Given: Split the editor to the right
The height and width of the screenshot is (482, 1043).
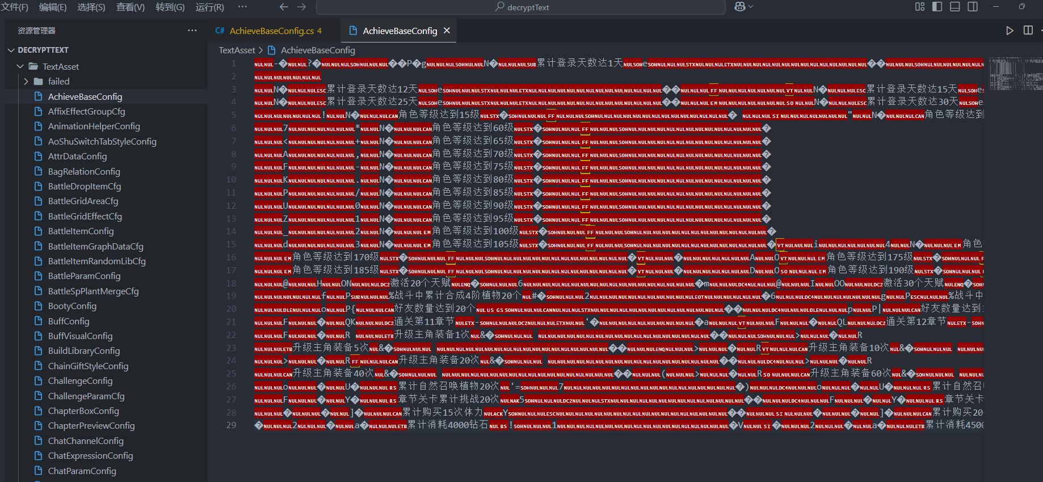Looking at the screenshot, I should [x=1028, y=31].
